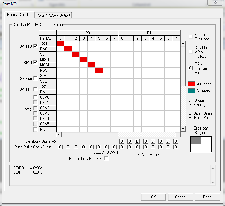
Task: Toggle P0.4 Push-Pull/Open Drain box
Action: (91, 147)
